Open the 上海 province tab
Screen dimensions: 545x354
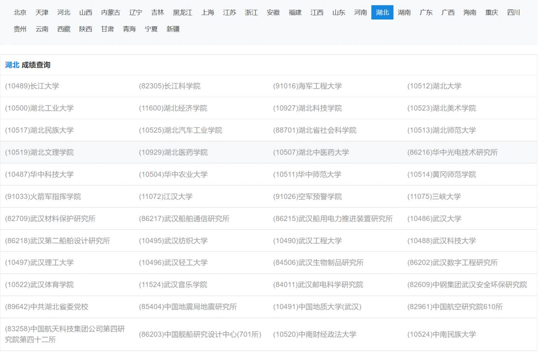(x=207, y=13)
